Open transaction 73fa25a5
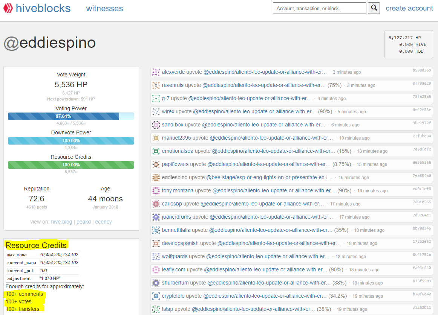 (422, 97)
